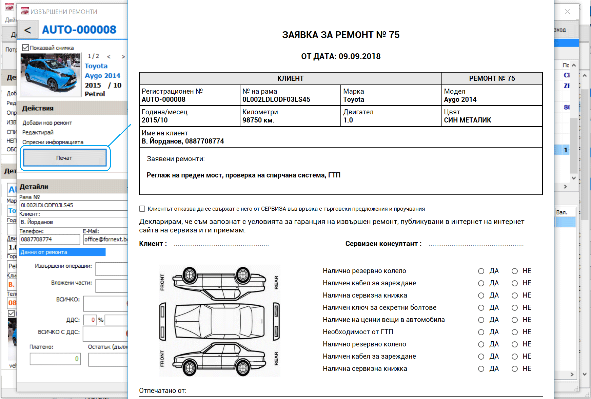Click the Рама № input field
The width and height of the screenshot is (591, 399).
point(74,205)
